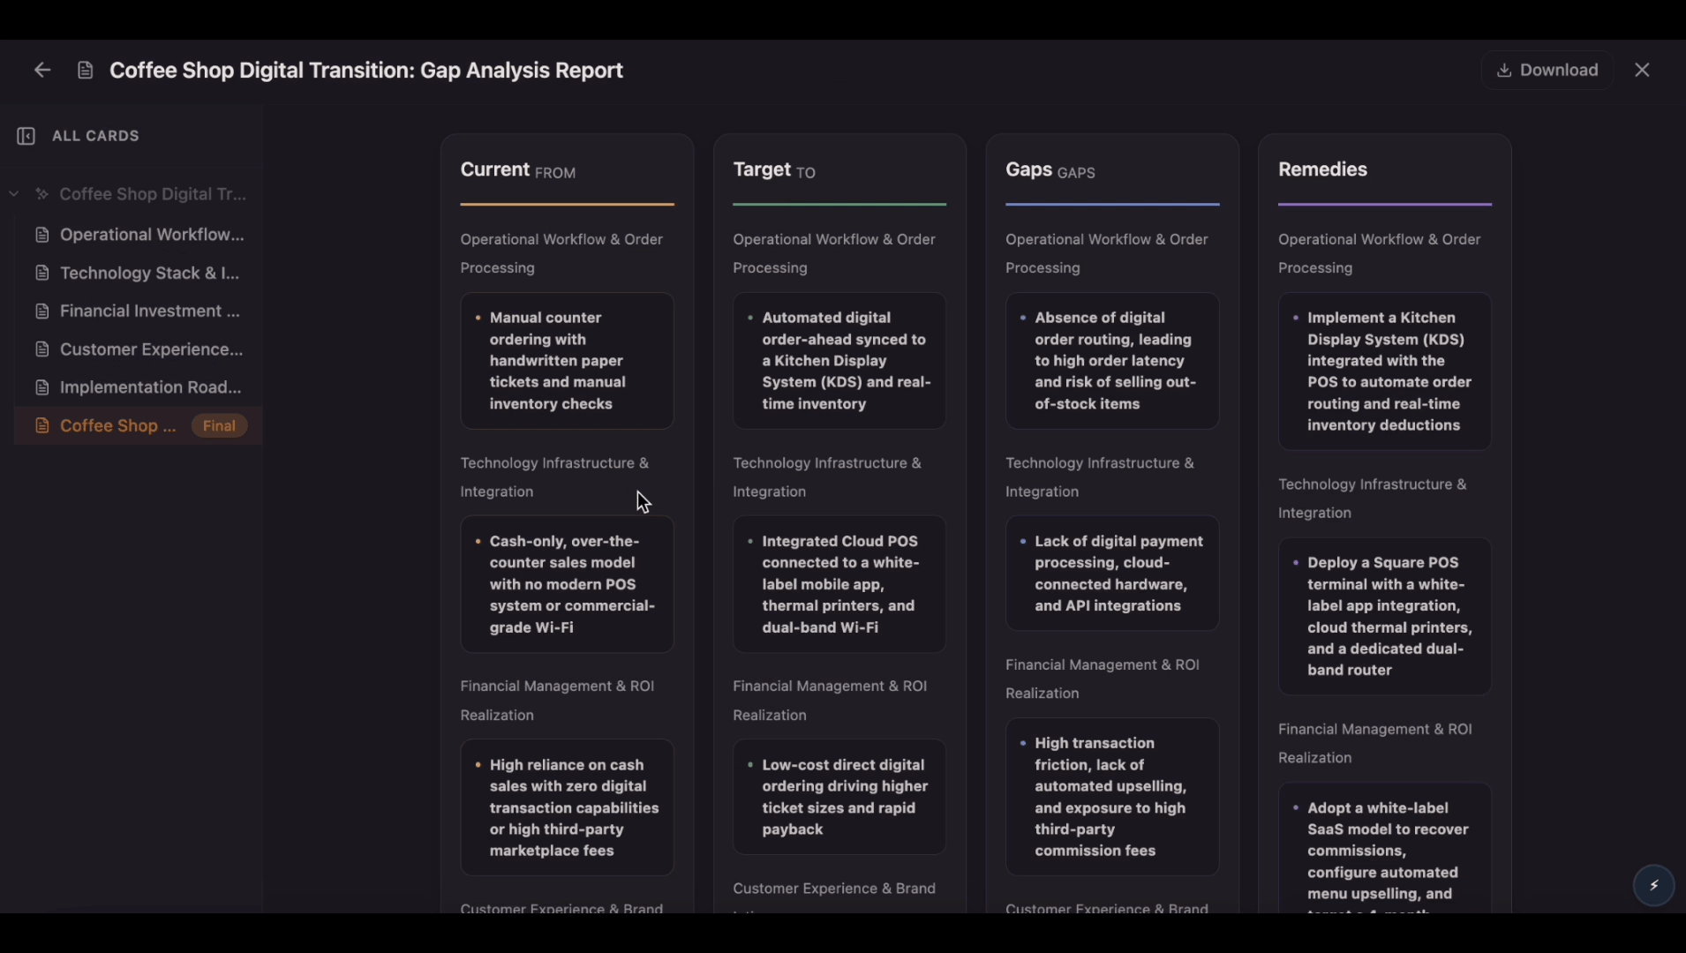Click 'Technology Infrastructure & Integration' under Remedies

point(1373,499)
